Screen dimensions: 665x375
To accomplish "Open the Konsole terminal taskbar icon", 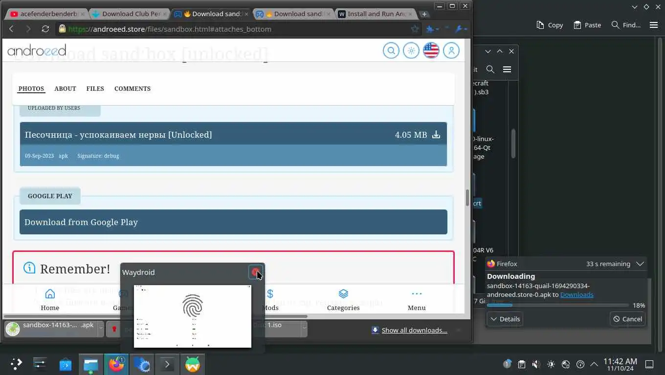I will tap(167, 364).
